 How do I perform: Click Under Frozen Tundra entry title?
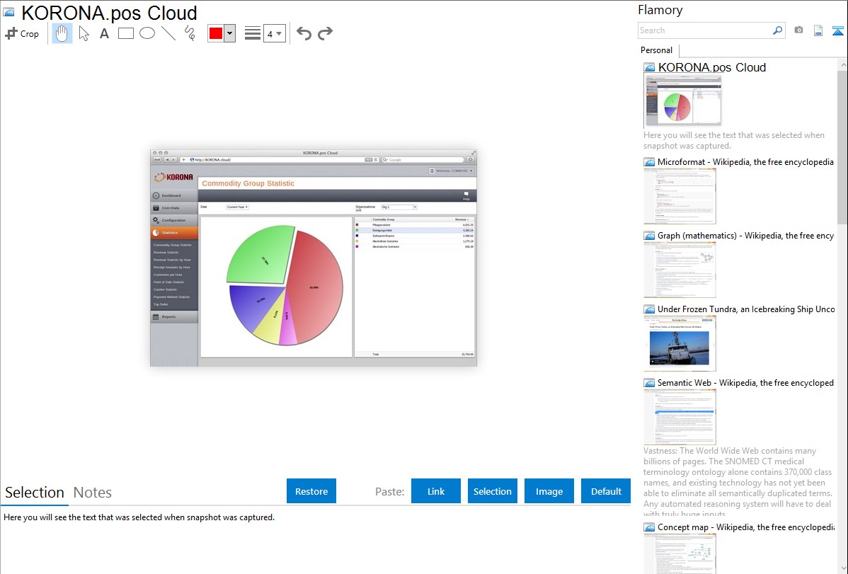tap(746, 309)
